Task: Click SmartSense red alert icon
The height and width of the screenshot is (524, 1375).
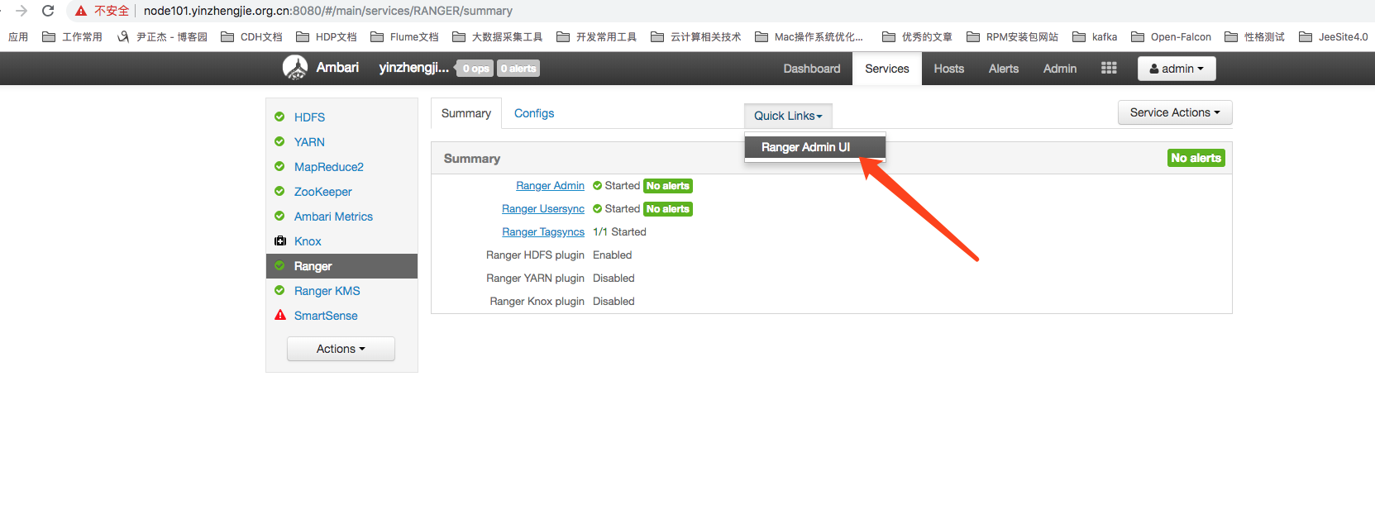Action: [280, 315]
